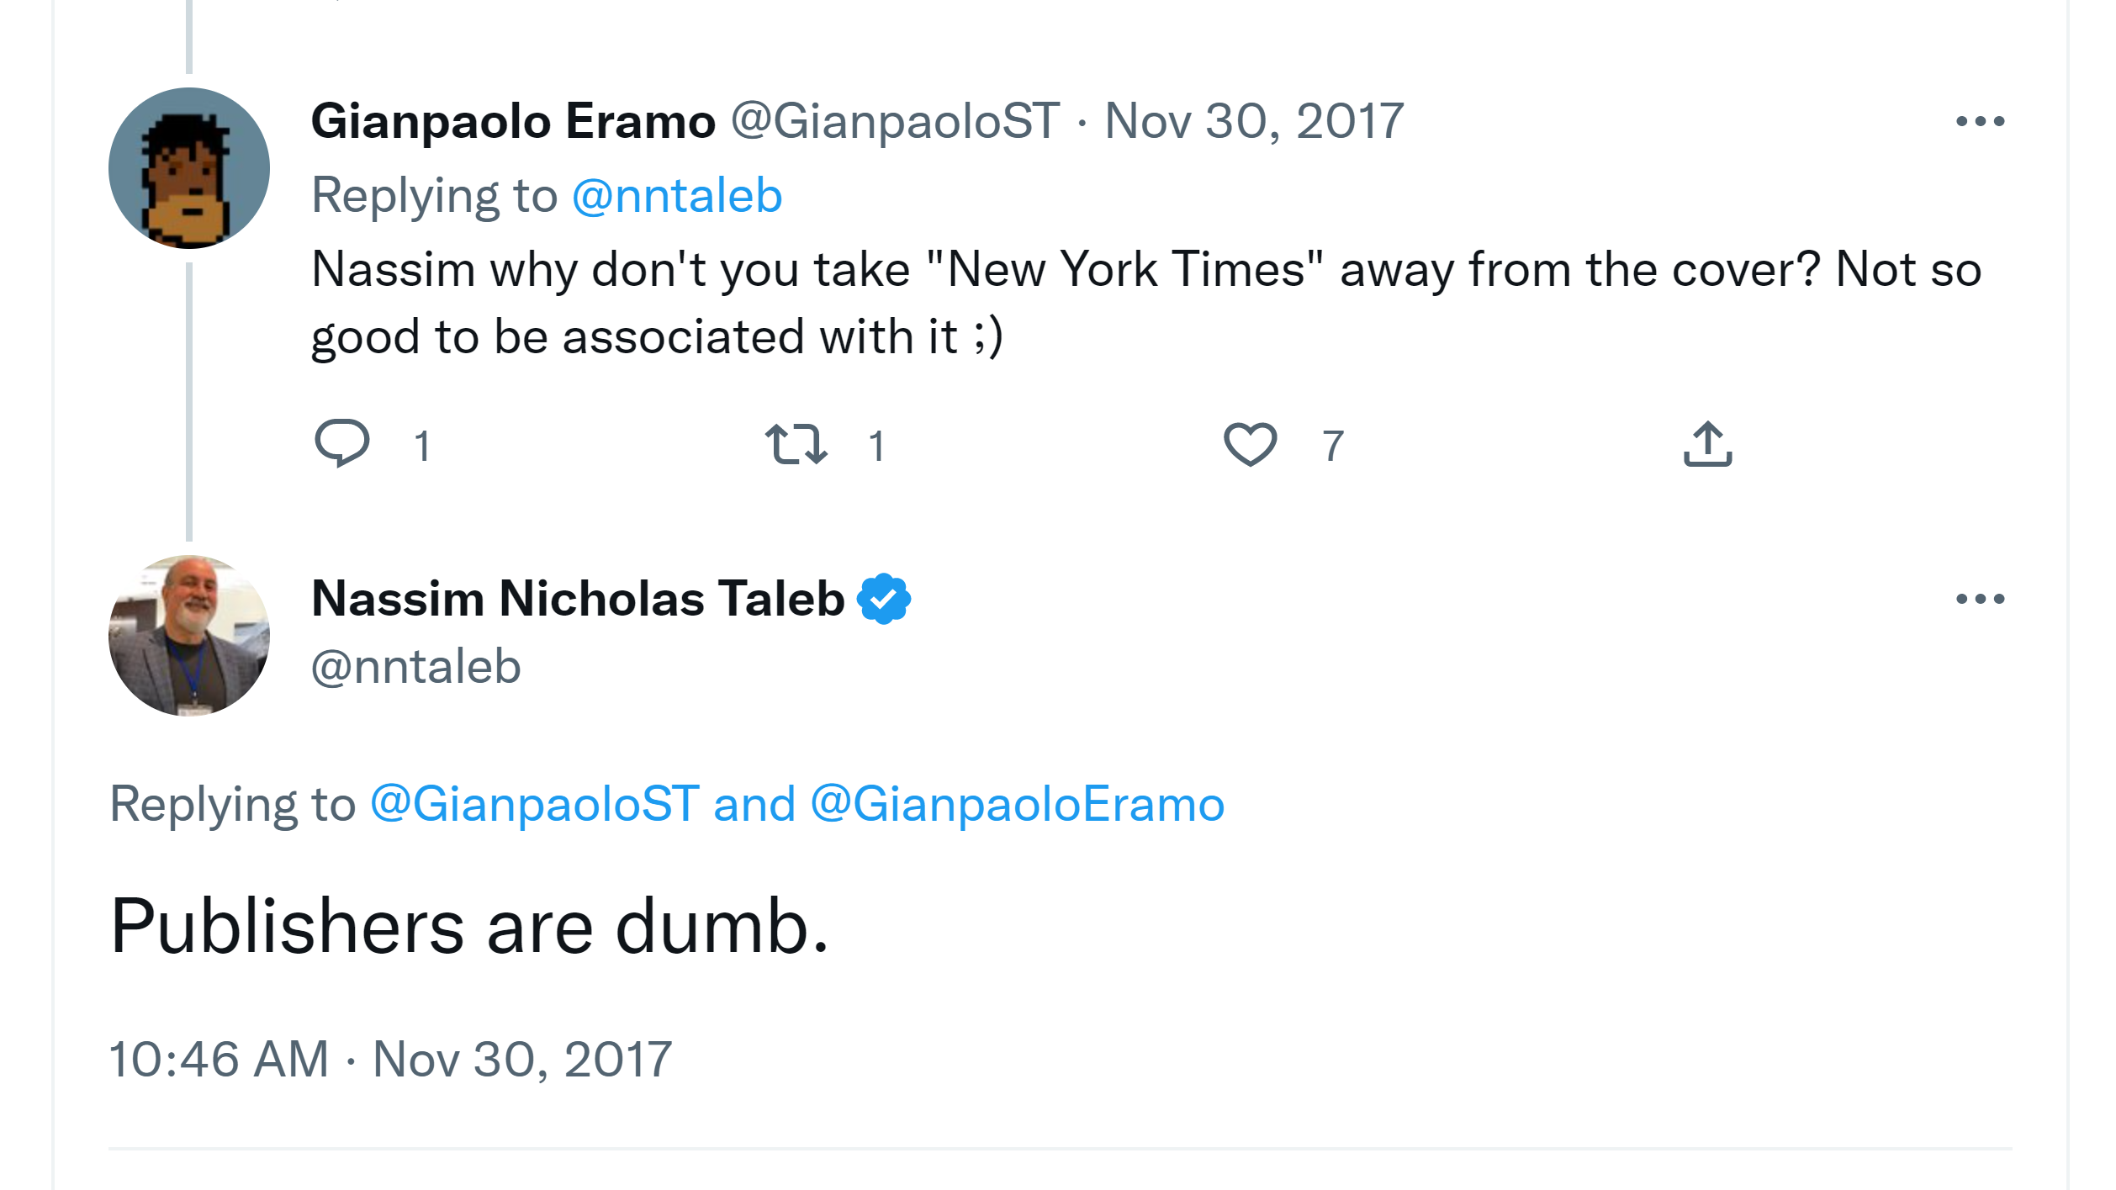Click the 10:46 AM · Nov 30, 2017 timestamp

[391, 1059]
